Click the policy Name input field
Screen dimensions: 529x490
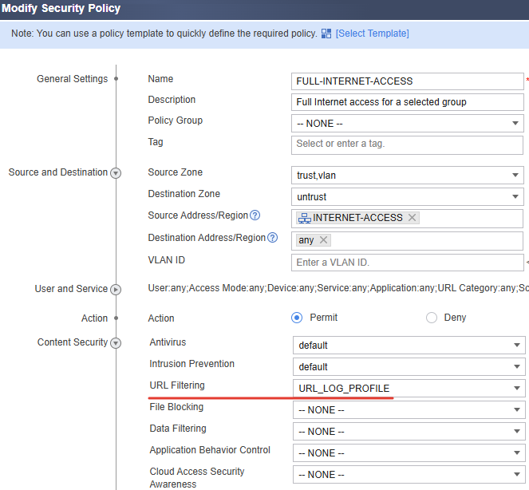408,81
